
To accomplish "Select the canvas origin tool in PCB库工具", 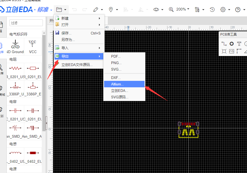I will (x=239, y=51).
